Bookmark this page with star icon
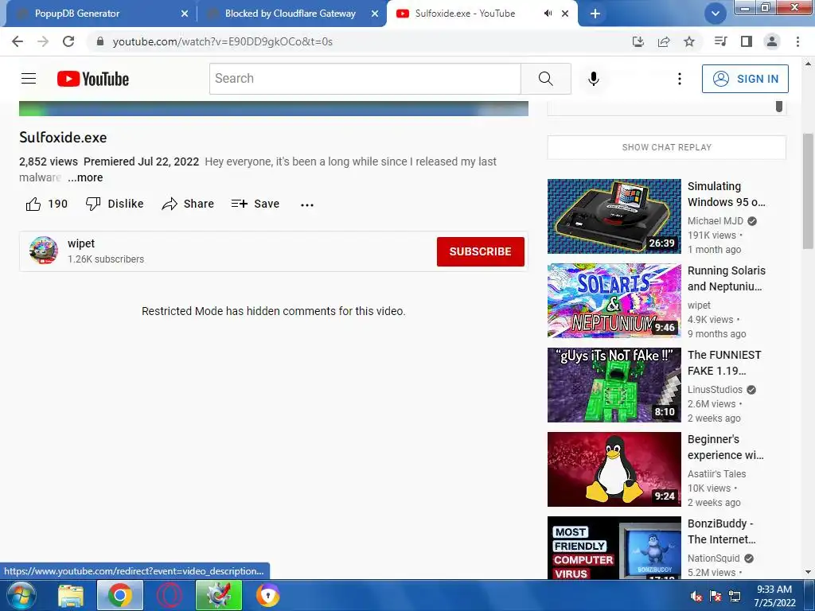 (689, 41)
